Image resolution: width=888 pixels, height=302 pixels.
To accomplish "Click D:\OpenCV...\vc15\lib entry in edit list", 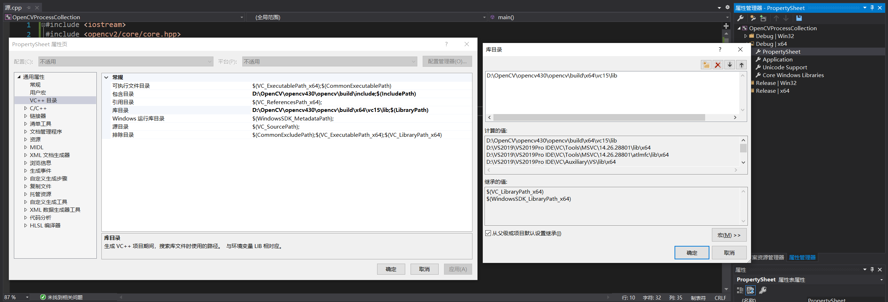I will [x=552, y=75].
